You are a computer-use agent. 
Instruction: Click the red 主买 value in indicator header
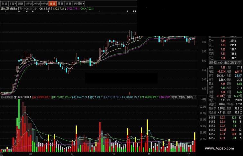(x=40, y=97)
